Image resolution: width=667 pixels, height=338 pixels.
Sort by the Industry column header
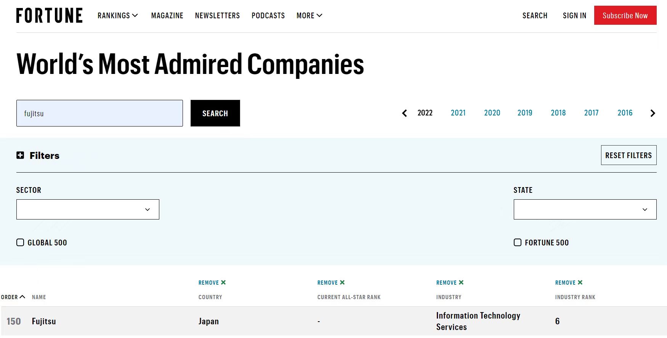pyautogui.click(x=449, y=297)
